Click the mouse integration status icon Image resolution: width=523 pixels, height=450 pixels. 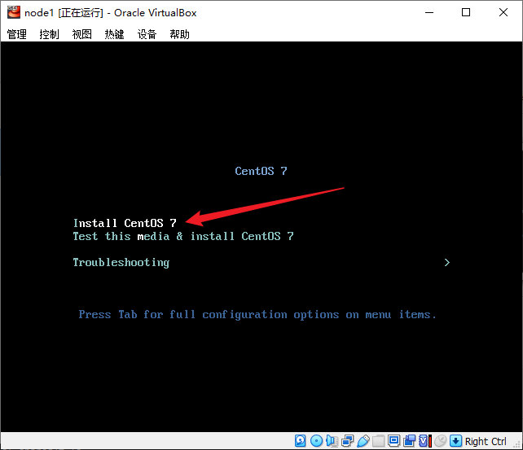click(440, 441)
